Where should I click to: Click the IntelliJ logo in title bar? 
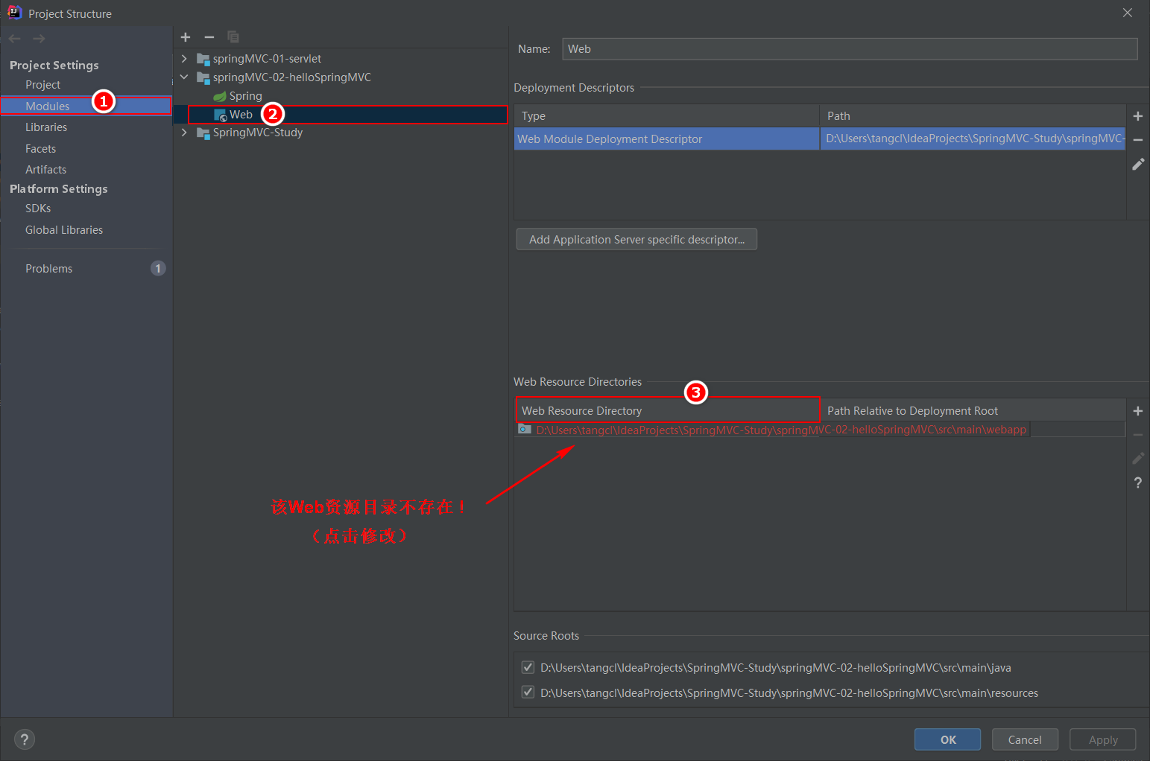tap(14, 13)
